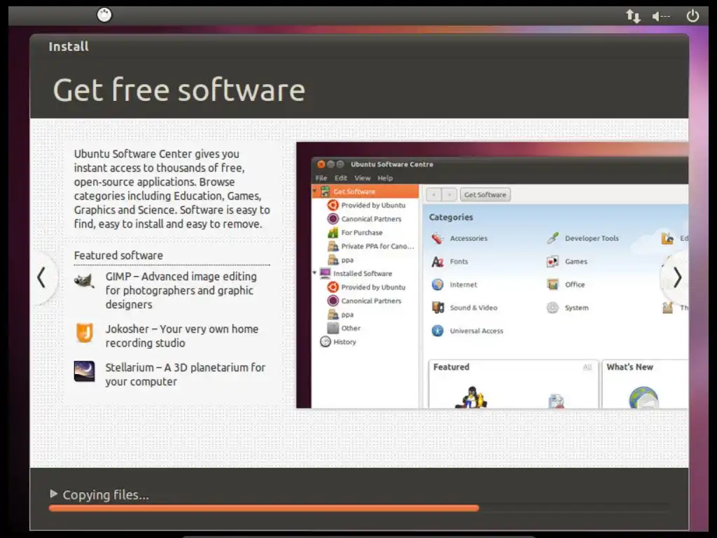Screen dimensions: 717x538
Task: Open the Accessories category icon
Action: pyautogui.click(x=438, y=238)
